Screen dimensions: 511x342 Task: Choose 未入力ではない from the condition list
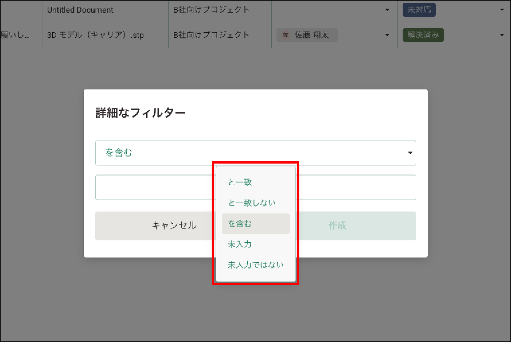(255, 265)
